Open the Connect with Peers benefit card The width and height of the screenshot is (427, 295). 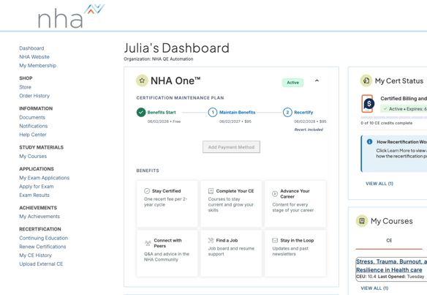click(167, 253)
